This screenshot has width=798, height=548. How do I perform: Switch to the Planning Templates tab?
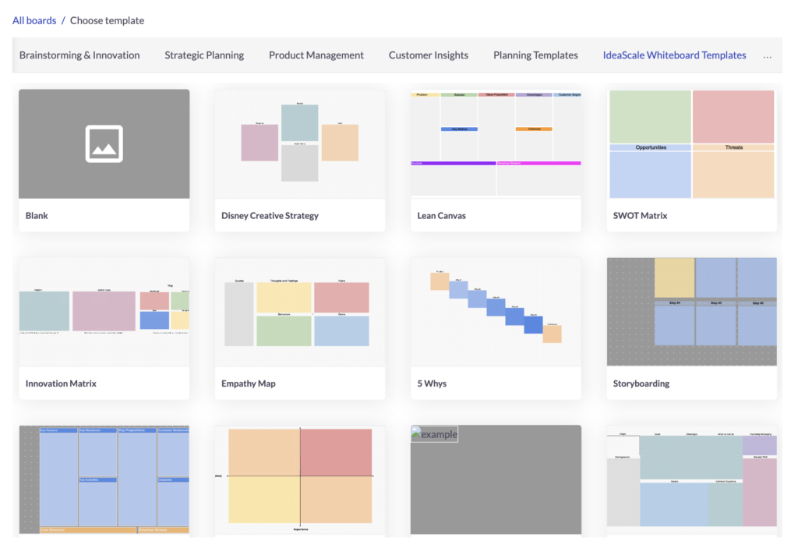535,55
